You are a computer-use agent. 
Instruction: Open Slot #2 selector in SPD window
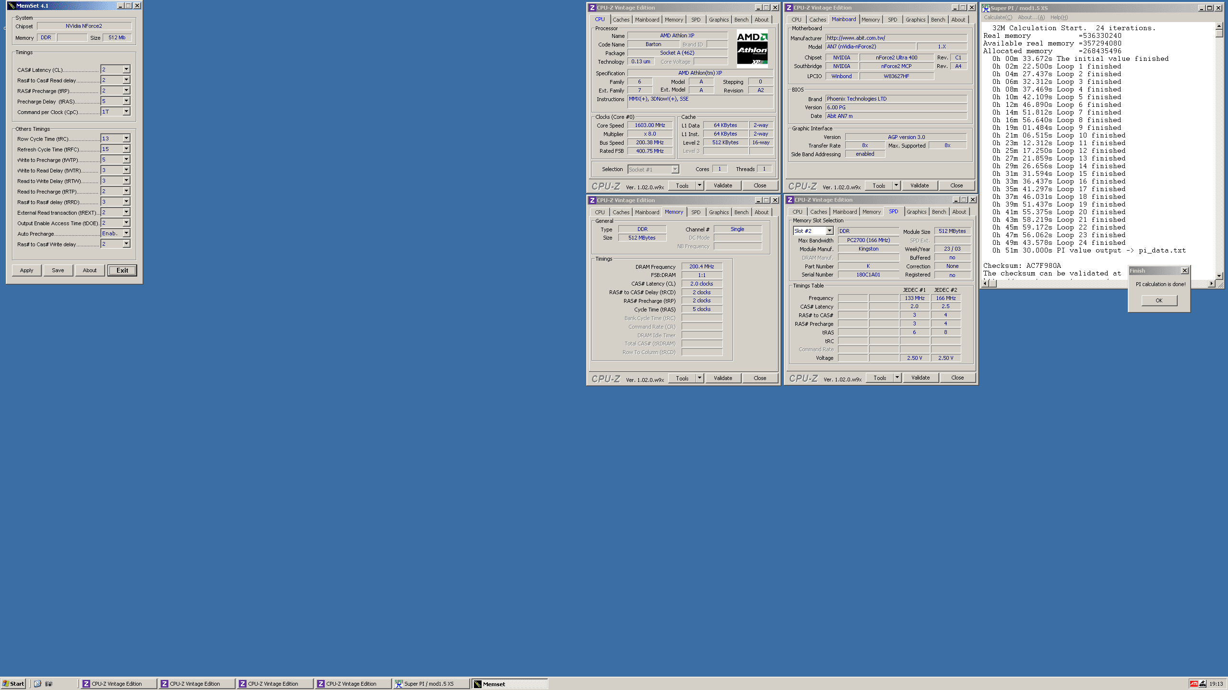coord(829,231)
